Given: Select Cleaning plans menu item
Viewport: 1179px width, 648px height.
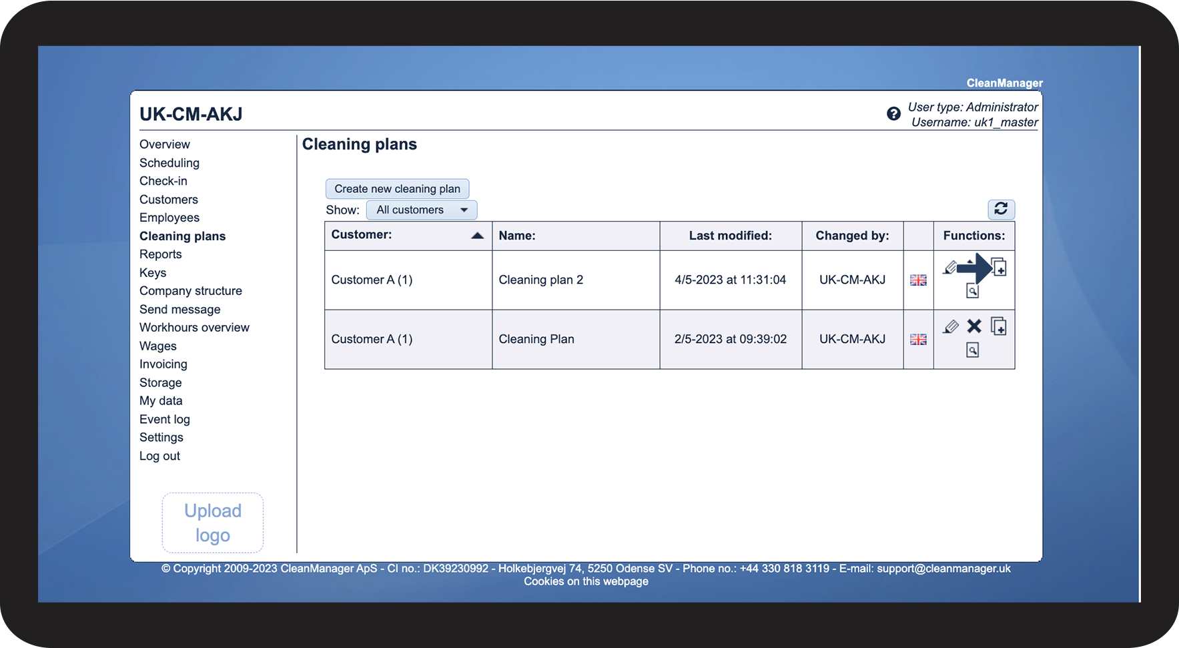Looking at the screenshot, I should pos(183,236).
